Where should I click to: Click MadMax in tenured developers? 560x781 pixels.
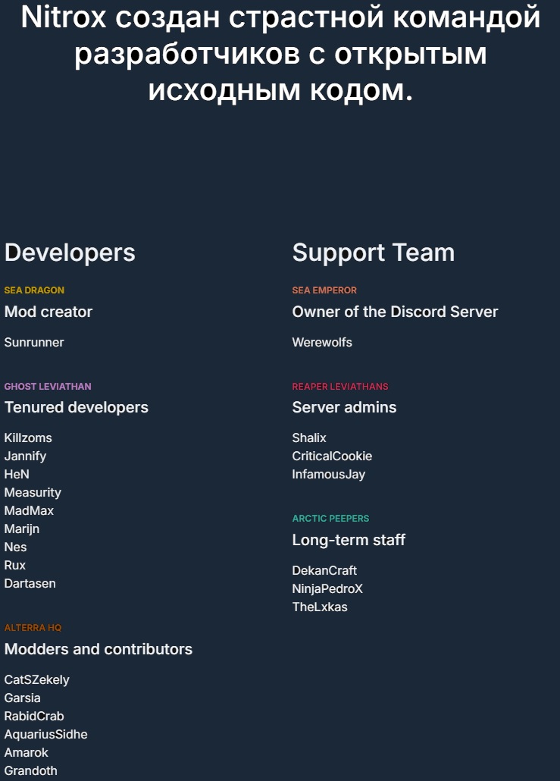(x=29, y=510)
